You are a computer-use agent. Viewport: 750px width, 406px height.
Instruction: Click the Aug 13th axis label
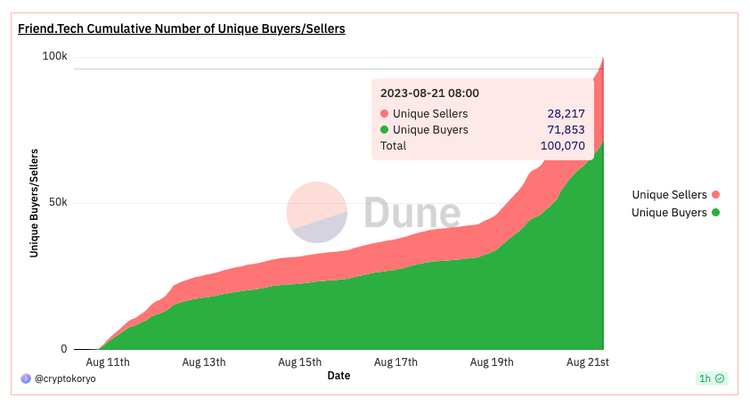204,362
